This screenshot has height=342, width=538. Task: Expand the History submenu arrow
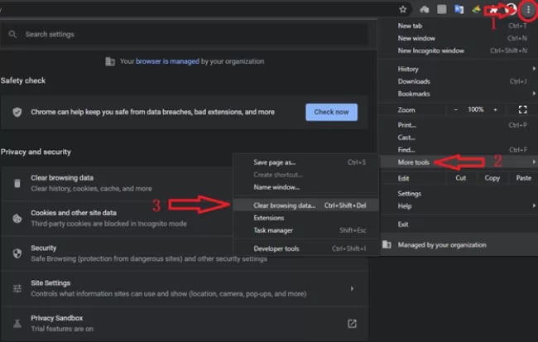(x=534, y=69)
